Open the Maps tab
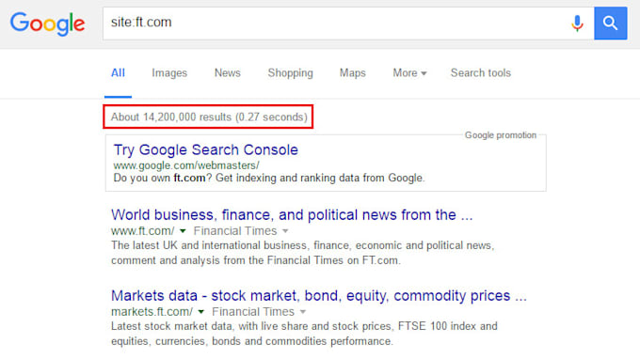Viewport: 640px width, 359px height. click(x=353, y=73)
